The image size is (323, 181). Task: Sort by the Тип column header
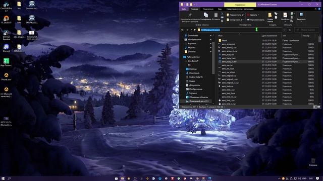(284, 36)
